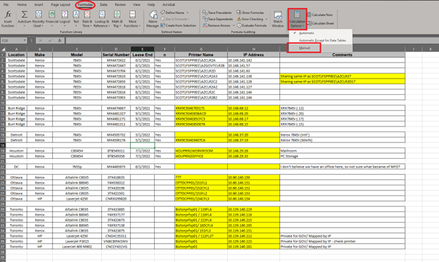Open the Insert tab
This screenshot has width=439, height=262.
(x=39, y=5)
